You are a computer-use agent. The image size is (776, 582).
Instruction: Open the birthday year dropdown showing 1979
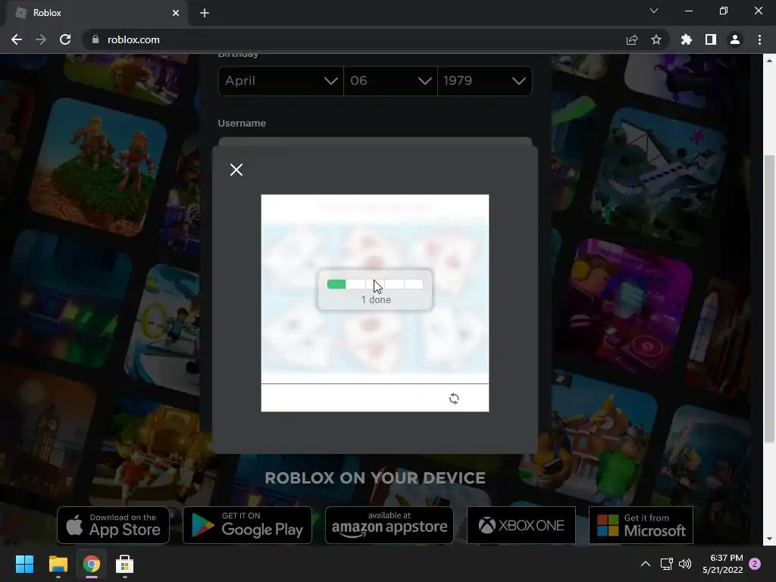(485, 80)
